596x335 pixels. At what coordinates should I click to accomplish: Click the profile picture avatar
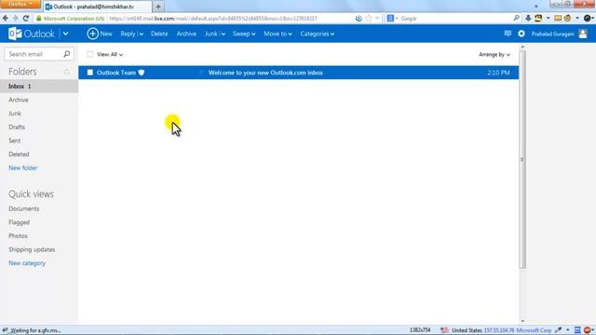pos(583,33)
